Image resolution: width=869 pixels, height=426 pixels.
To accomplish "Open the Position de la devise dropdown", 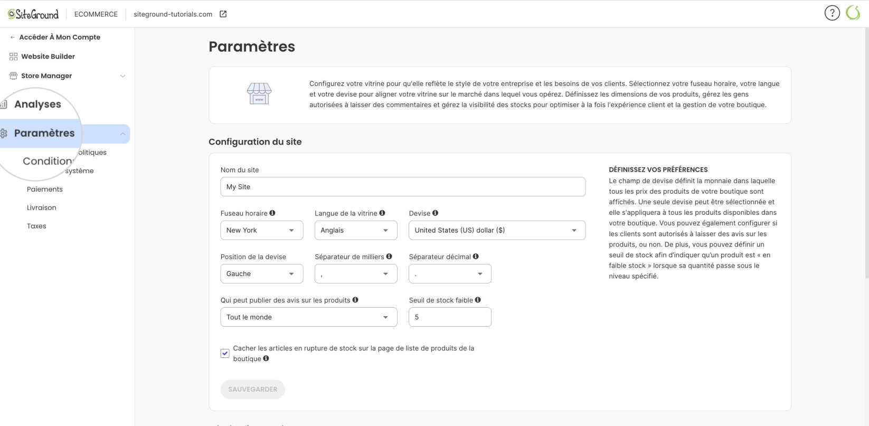I will coord(262,273).
